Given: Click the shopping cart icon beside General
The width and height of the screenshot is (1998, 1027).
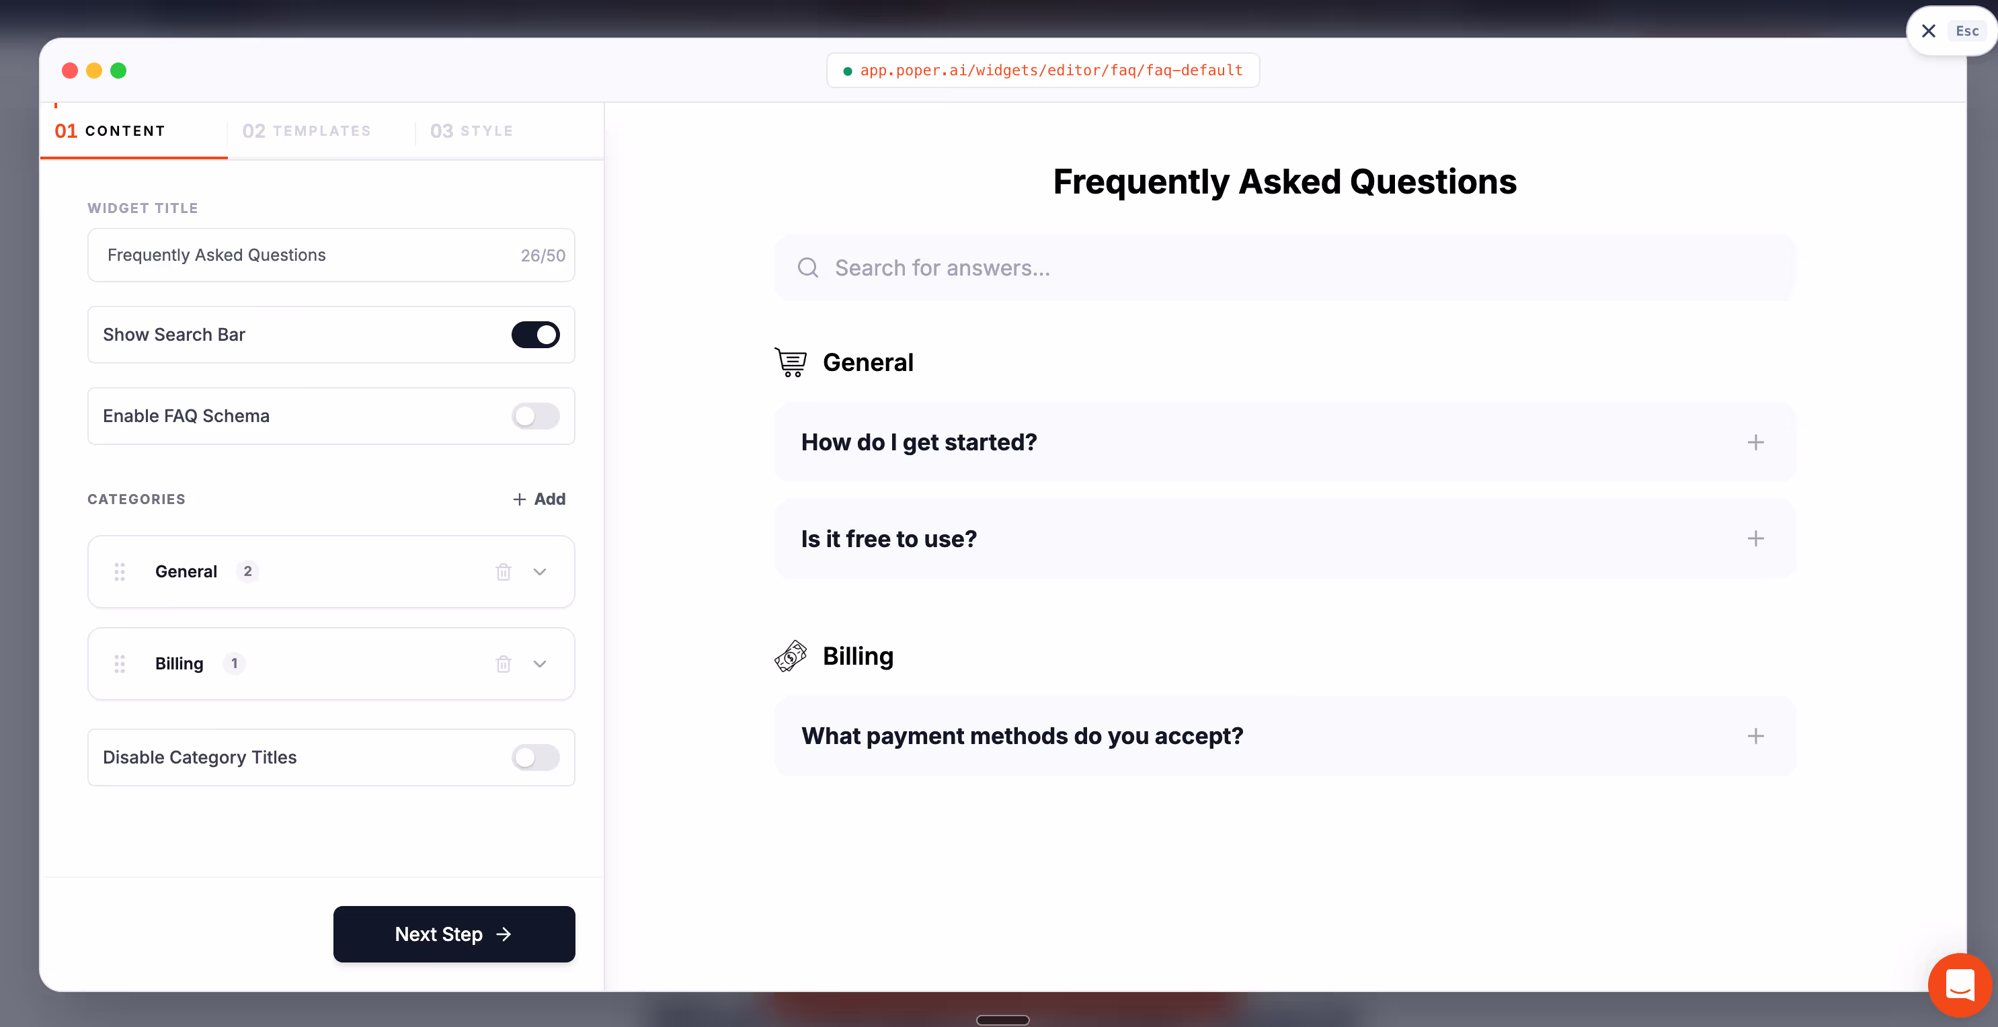Looking at the screenshot, I should 791,362.
